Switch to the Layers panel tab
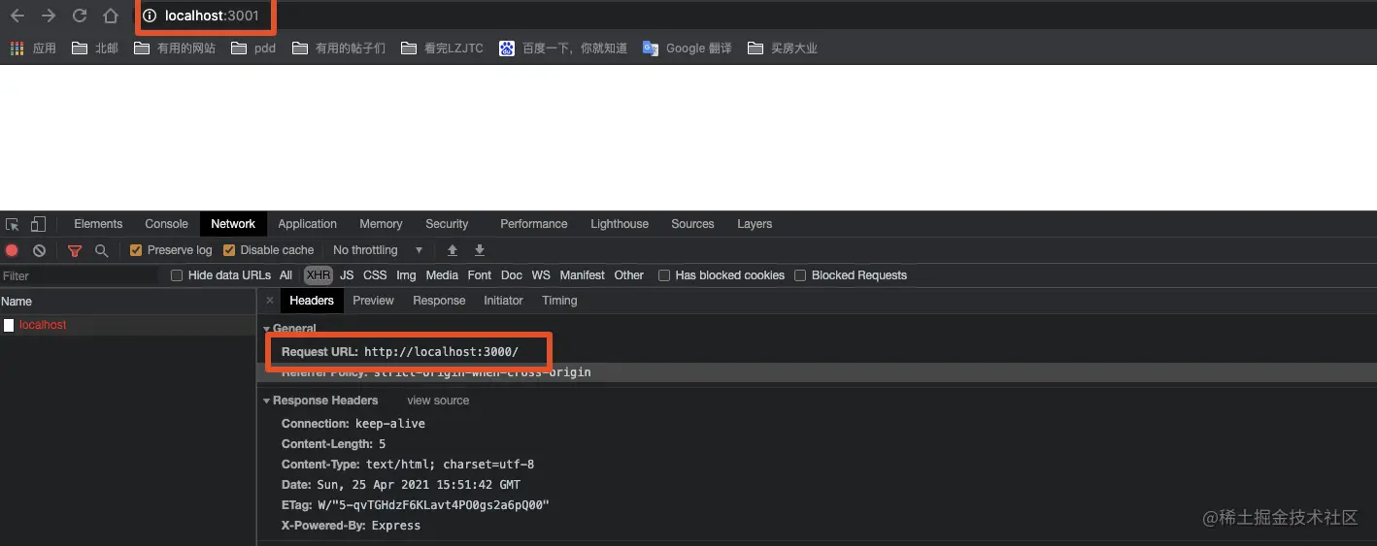 tap(755, 224)
